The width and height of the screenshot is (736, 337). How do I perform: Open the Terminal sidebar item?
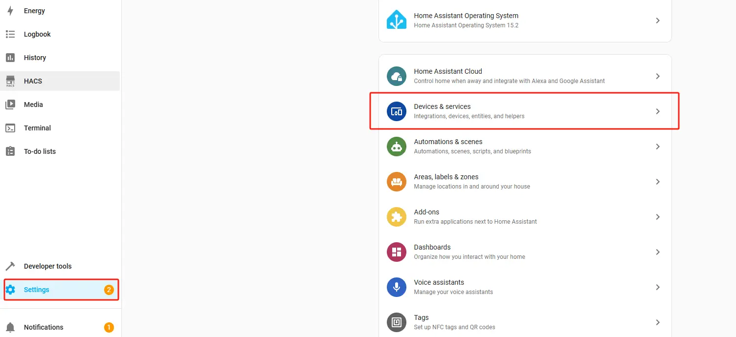point(37,128)
